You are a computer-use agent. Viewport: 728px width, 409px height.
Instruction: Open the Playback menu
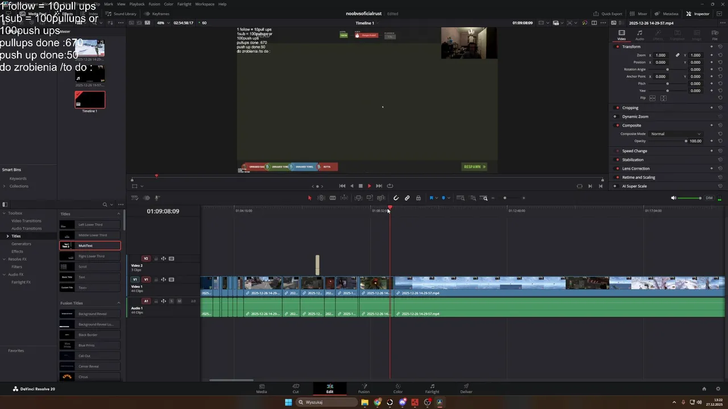(x=137, y=4)
